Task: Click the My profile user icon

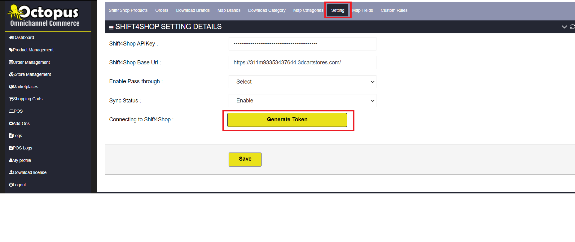Action: click(11, 160)
